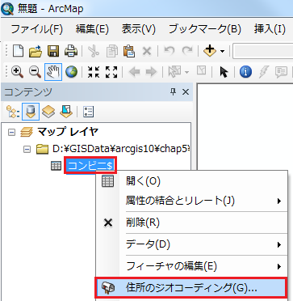Screen dimensions: 293x301
Task: Close the コンテンツ panel
Action: point(186,92)
